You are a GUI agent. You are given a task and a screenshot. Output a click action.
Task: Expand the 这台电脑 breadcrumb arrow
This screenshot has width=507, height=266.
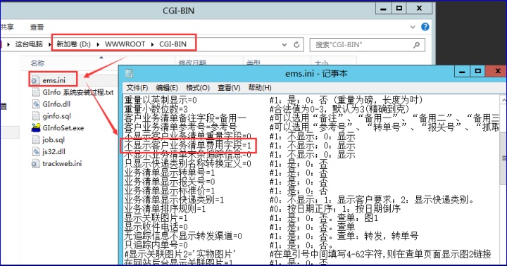click(49, 44)
